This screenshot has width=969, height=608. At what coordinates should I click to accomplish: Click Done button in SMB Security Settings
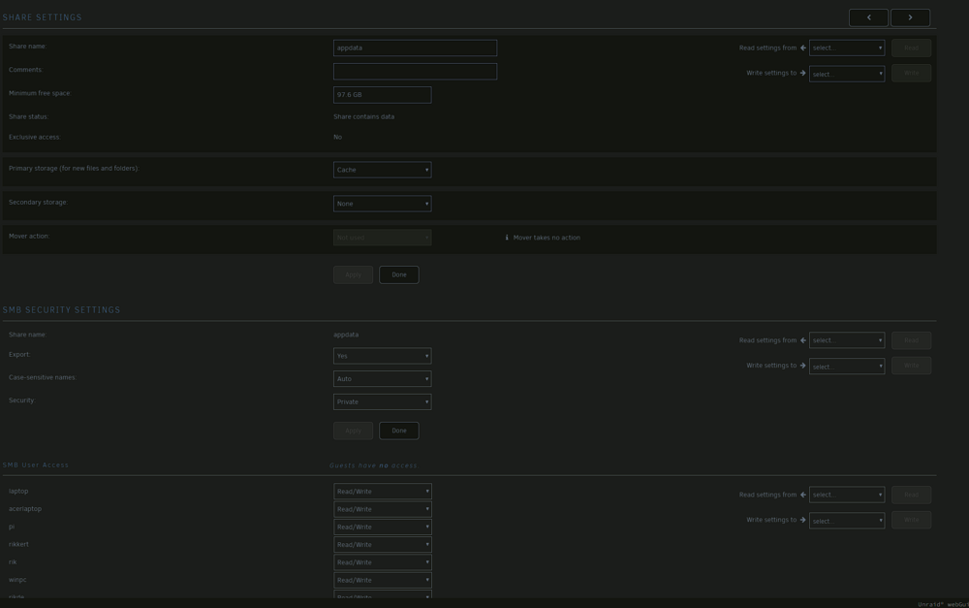point(398,431)
